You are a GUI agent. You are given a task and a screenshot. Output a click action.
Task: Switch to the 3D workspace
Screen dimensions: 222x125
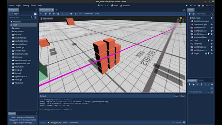107,6
